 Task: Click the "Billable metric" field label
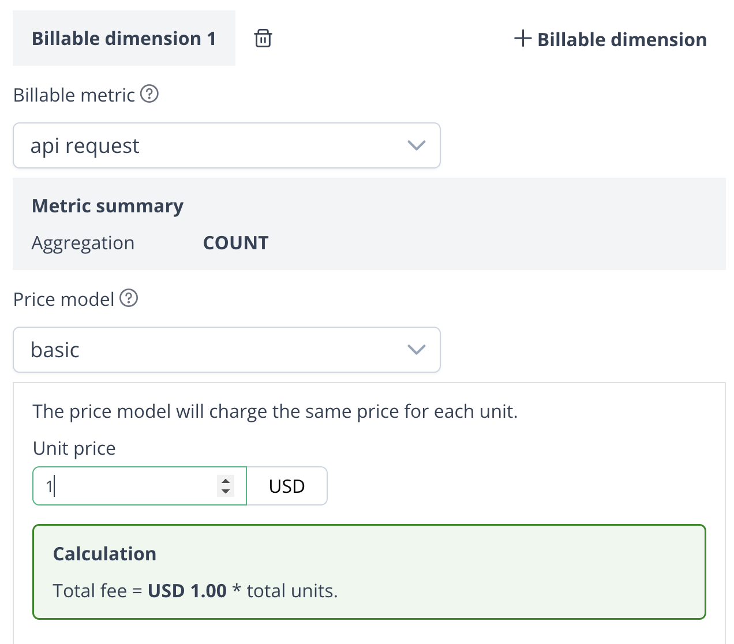tap(74, 95)
